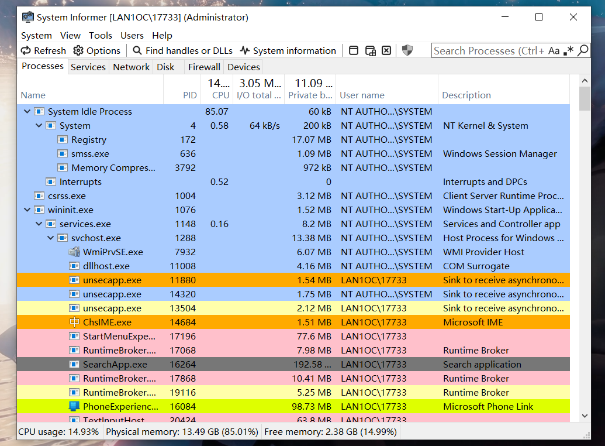The height and width of the screenshot is (446, 605).
Task: Click CPU usage in the status bar
Action: pos(58,432)
